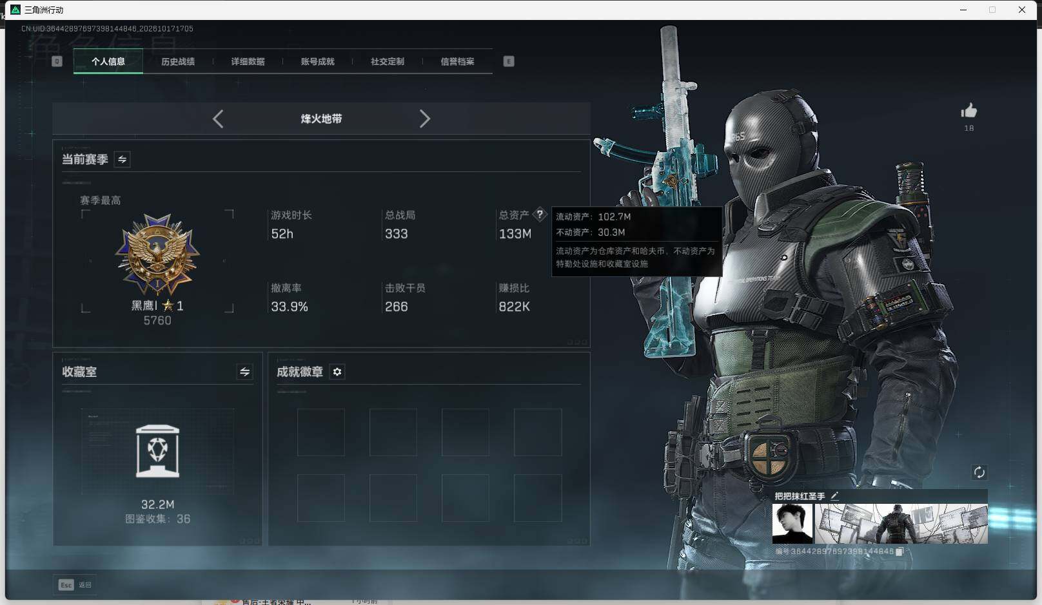This screenshot has width=1042, height=605.
Task: Go to previous mode with left chevron
Action: pos(218,119)
